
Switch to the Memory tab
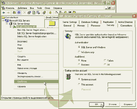[81, 26]
